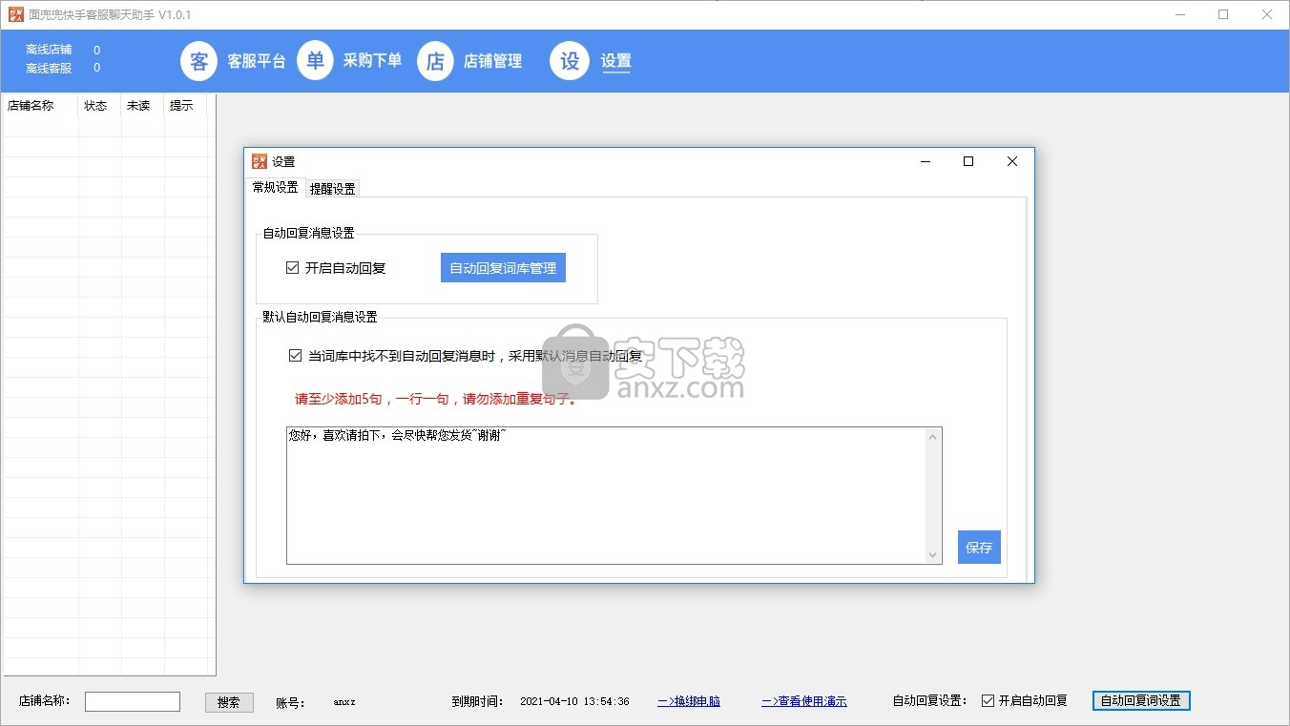
Task: Open the 采购下单 circular icon
Action: click(316, 61)
